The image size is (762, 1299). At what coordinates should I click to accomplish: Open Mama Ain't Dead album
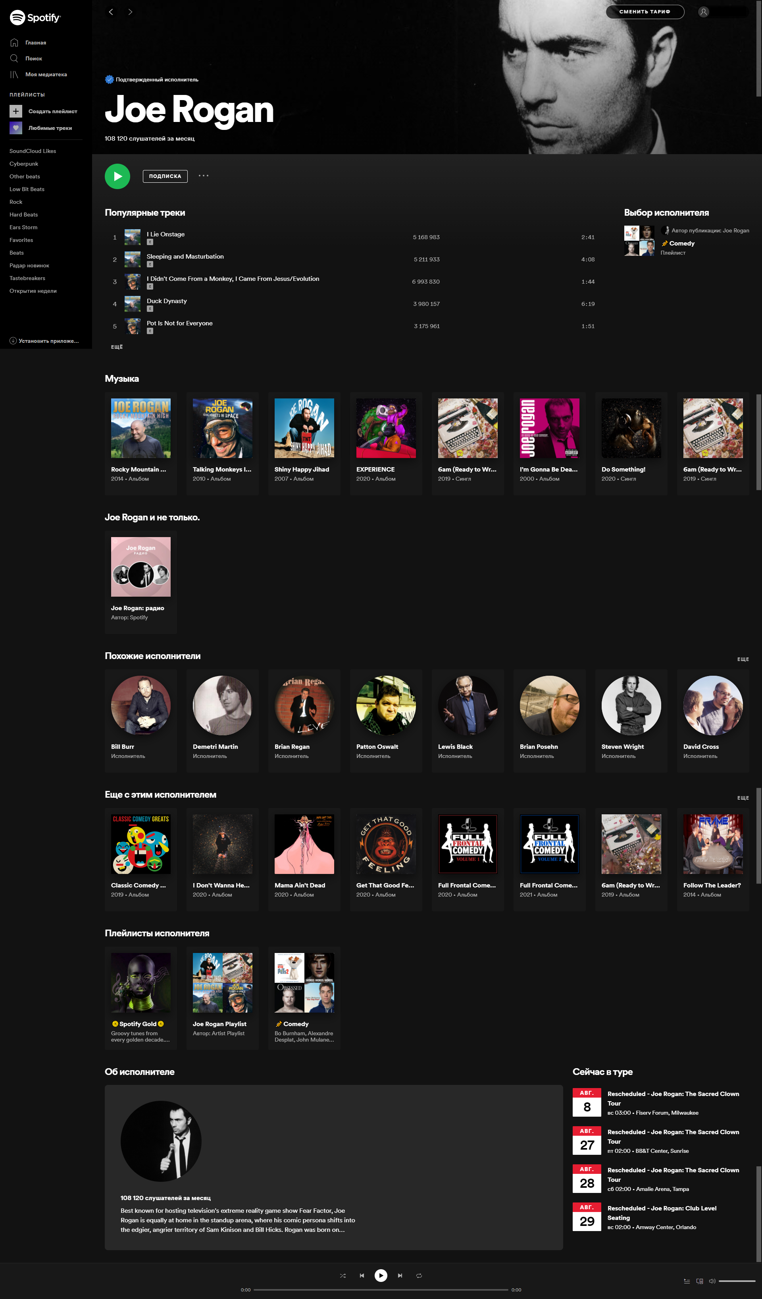304,859
